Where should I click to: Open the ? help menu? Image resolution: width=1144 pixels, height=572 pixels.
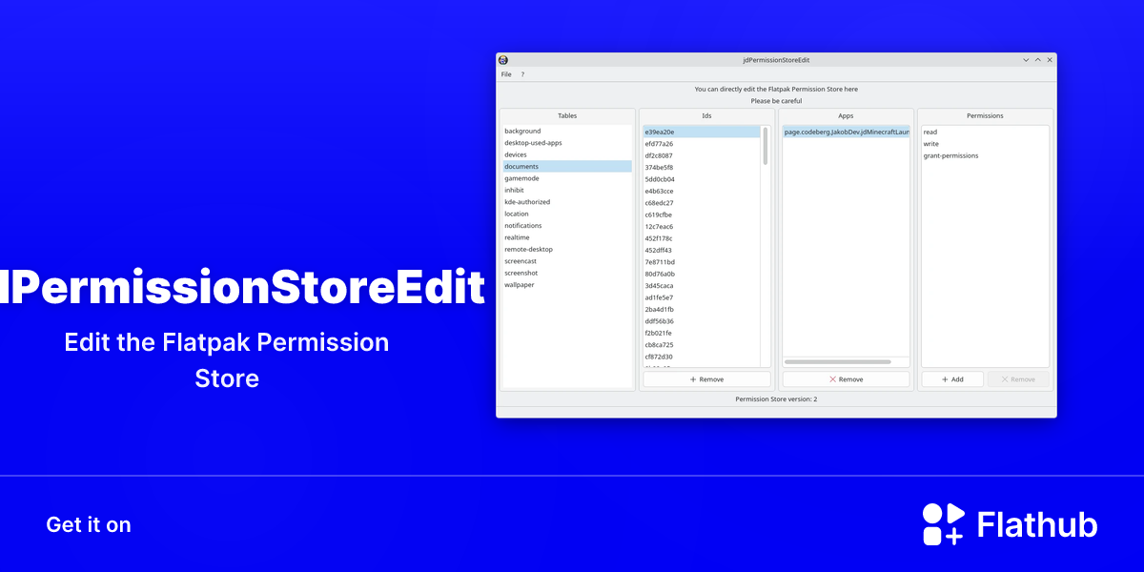[522, 74]
